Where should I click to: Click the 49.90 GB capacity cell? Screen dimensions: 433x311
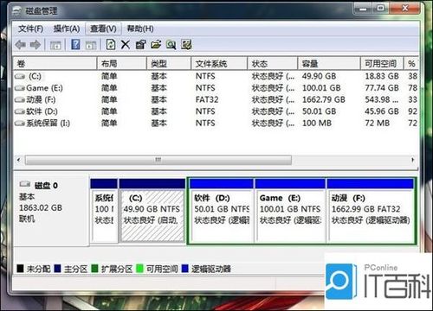[319, 76]
